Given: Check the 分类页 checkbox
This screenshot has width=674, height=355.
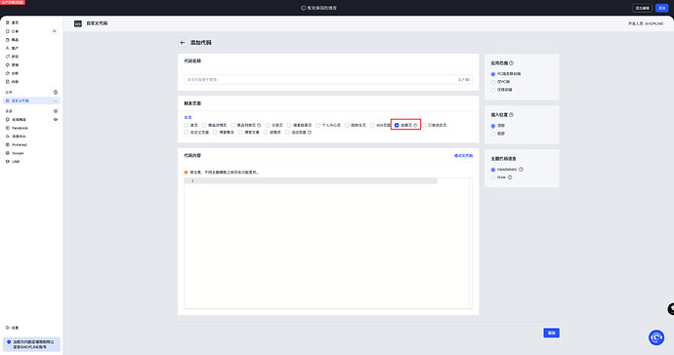Looking at the screenshot, I should pyautogui.click(x=268, y=126).
